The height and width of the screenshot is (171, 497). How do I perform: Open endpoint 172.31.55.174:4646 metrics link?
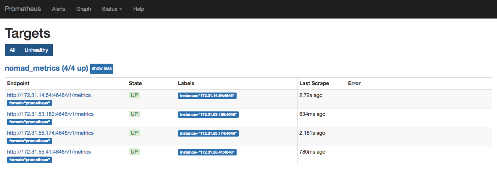click(50, 133)
